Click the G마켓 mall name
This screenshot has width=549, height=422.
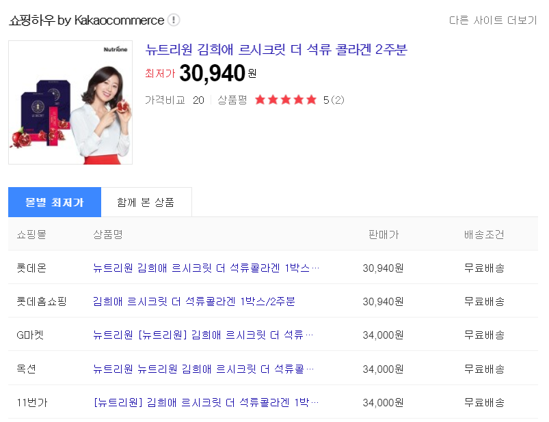pos(30,335)
